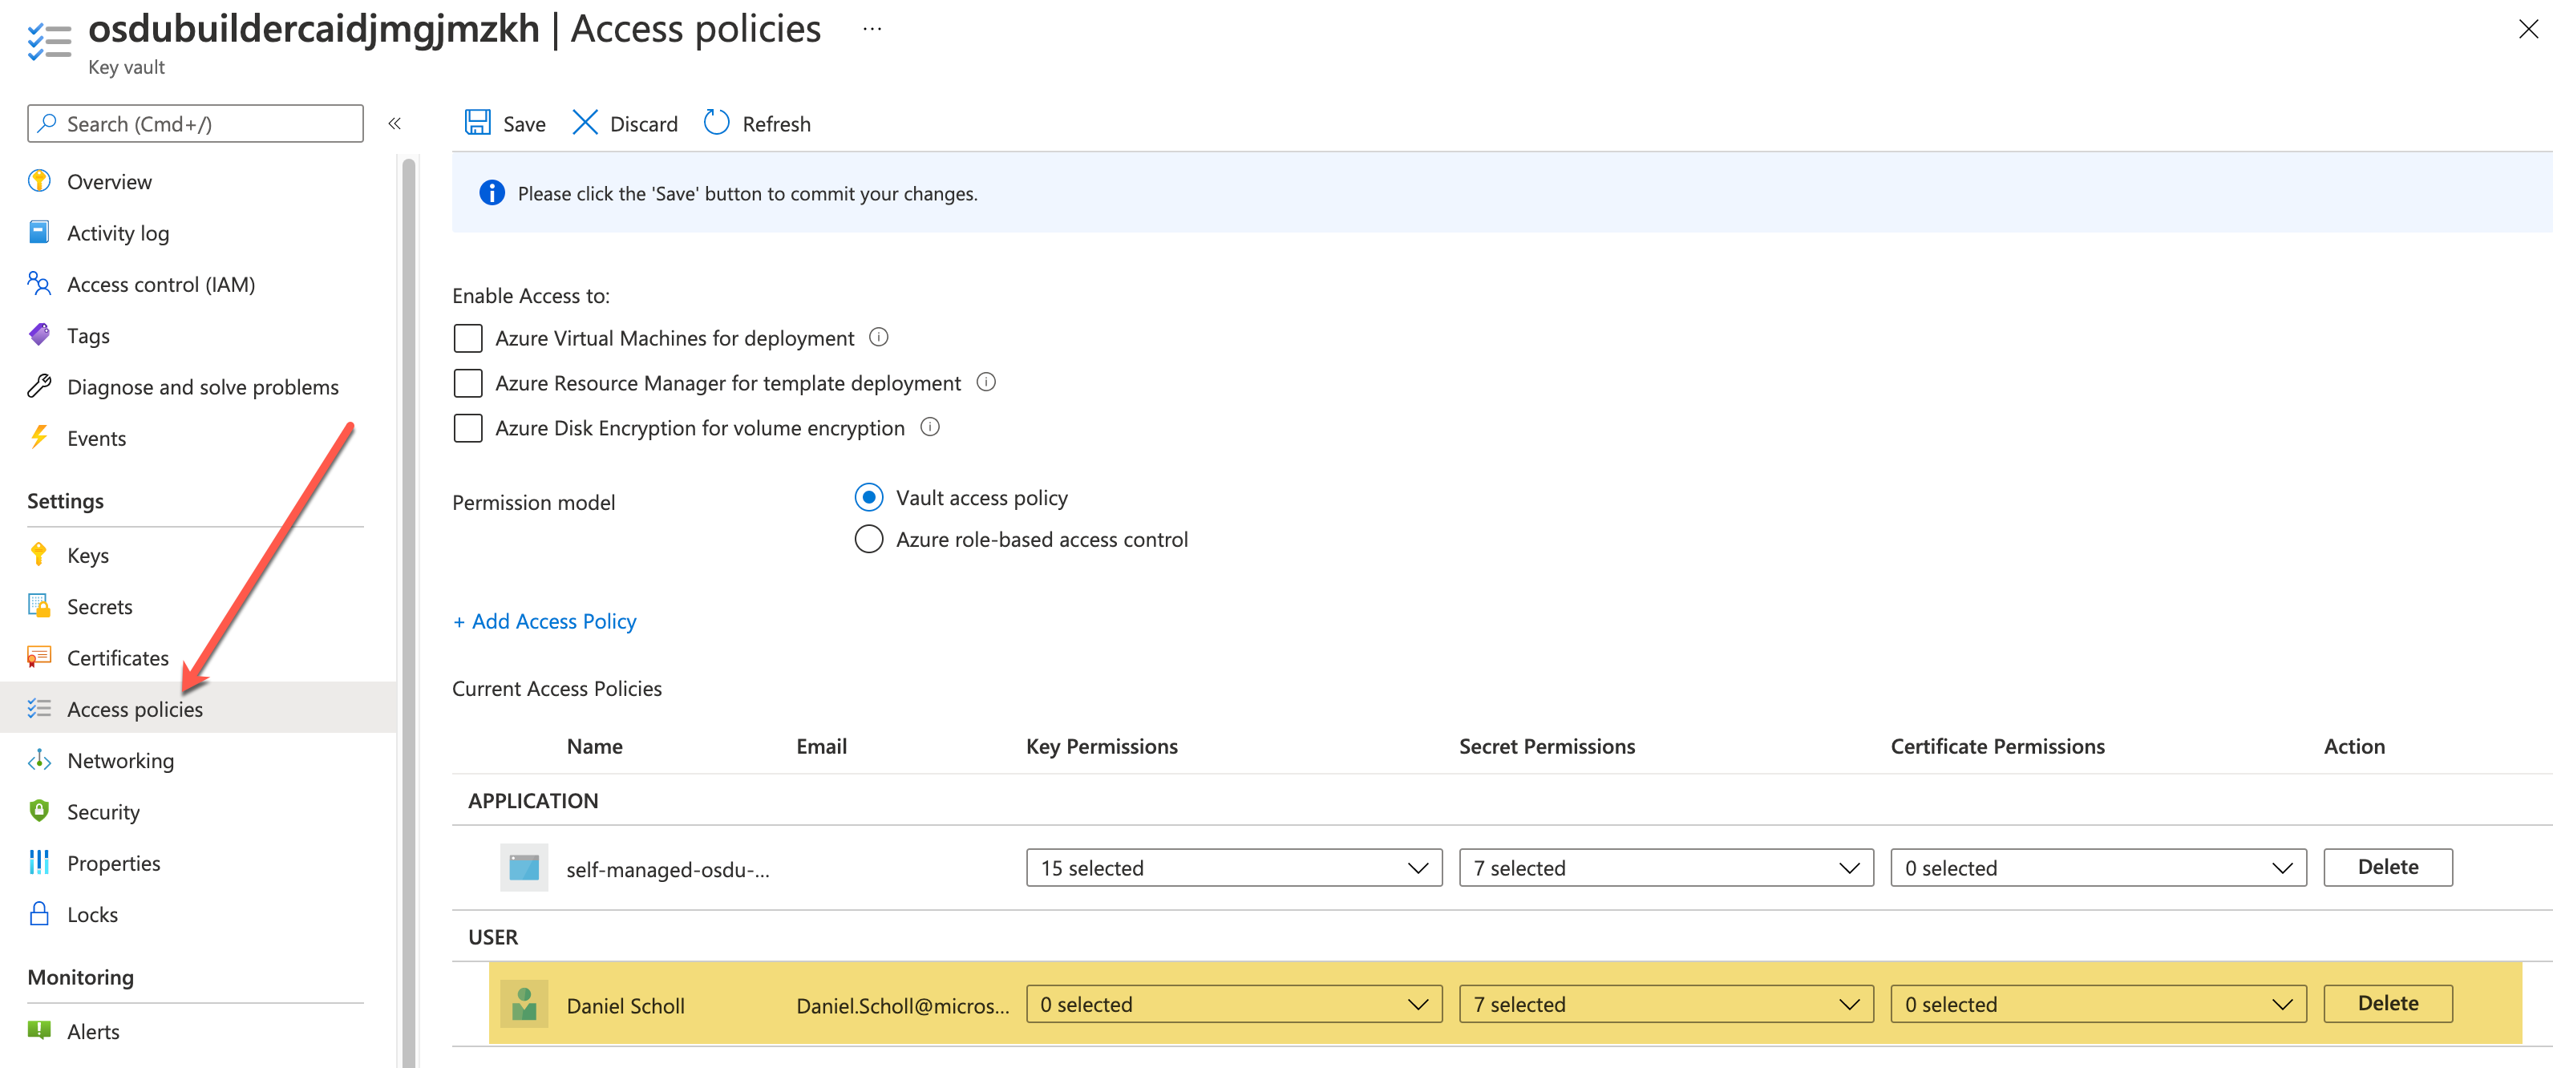Image resolution: width=2553 pixels, height=1068 pixels.
Task: Open Secrets in the Settings menu
Action: tap(99, 606)
